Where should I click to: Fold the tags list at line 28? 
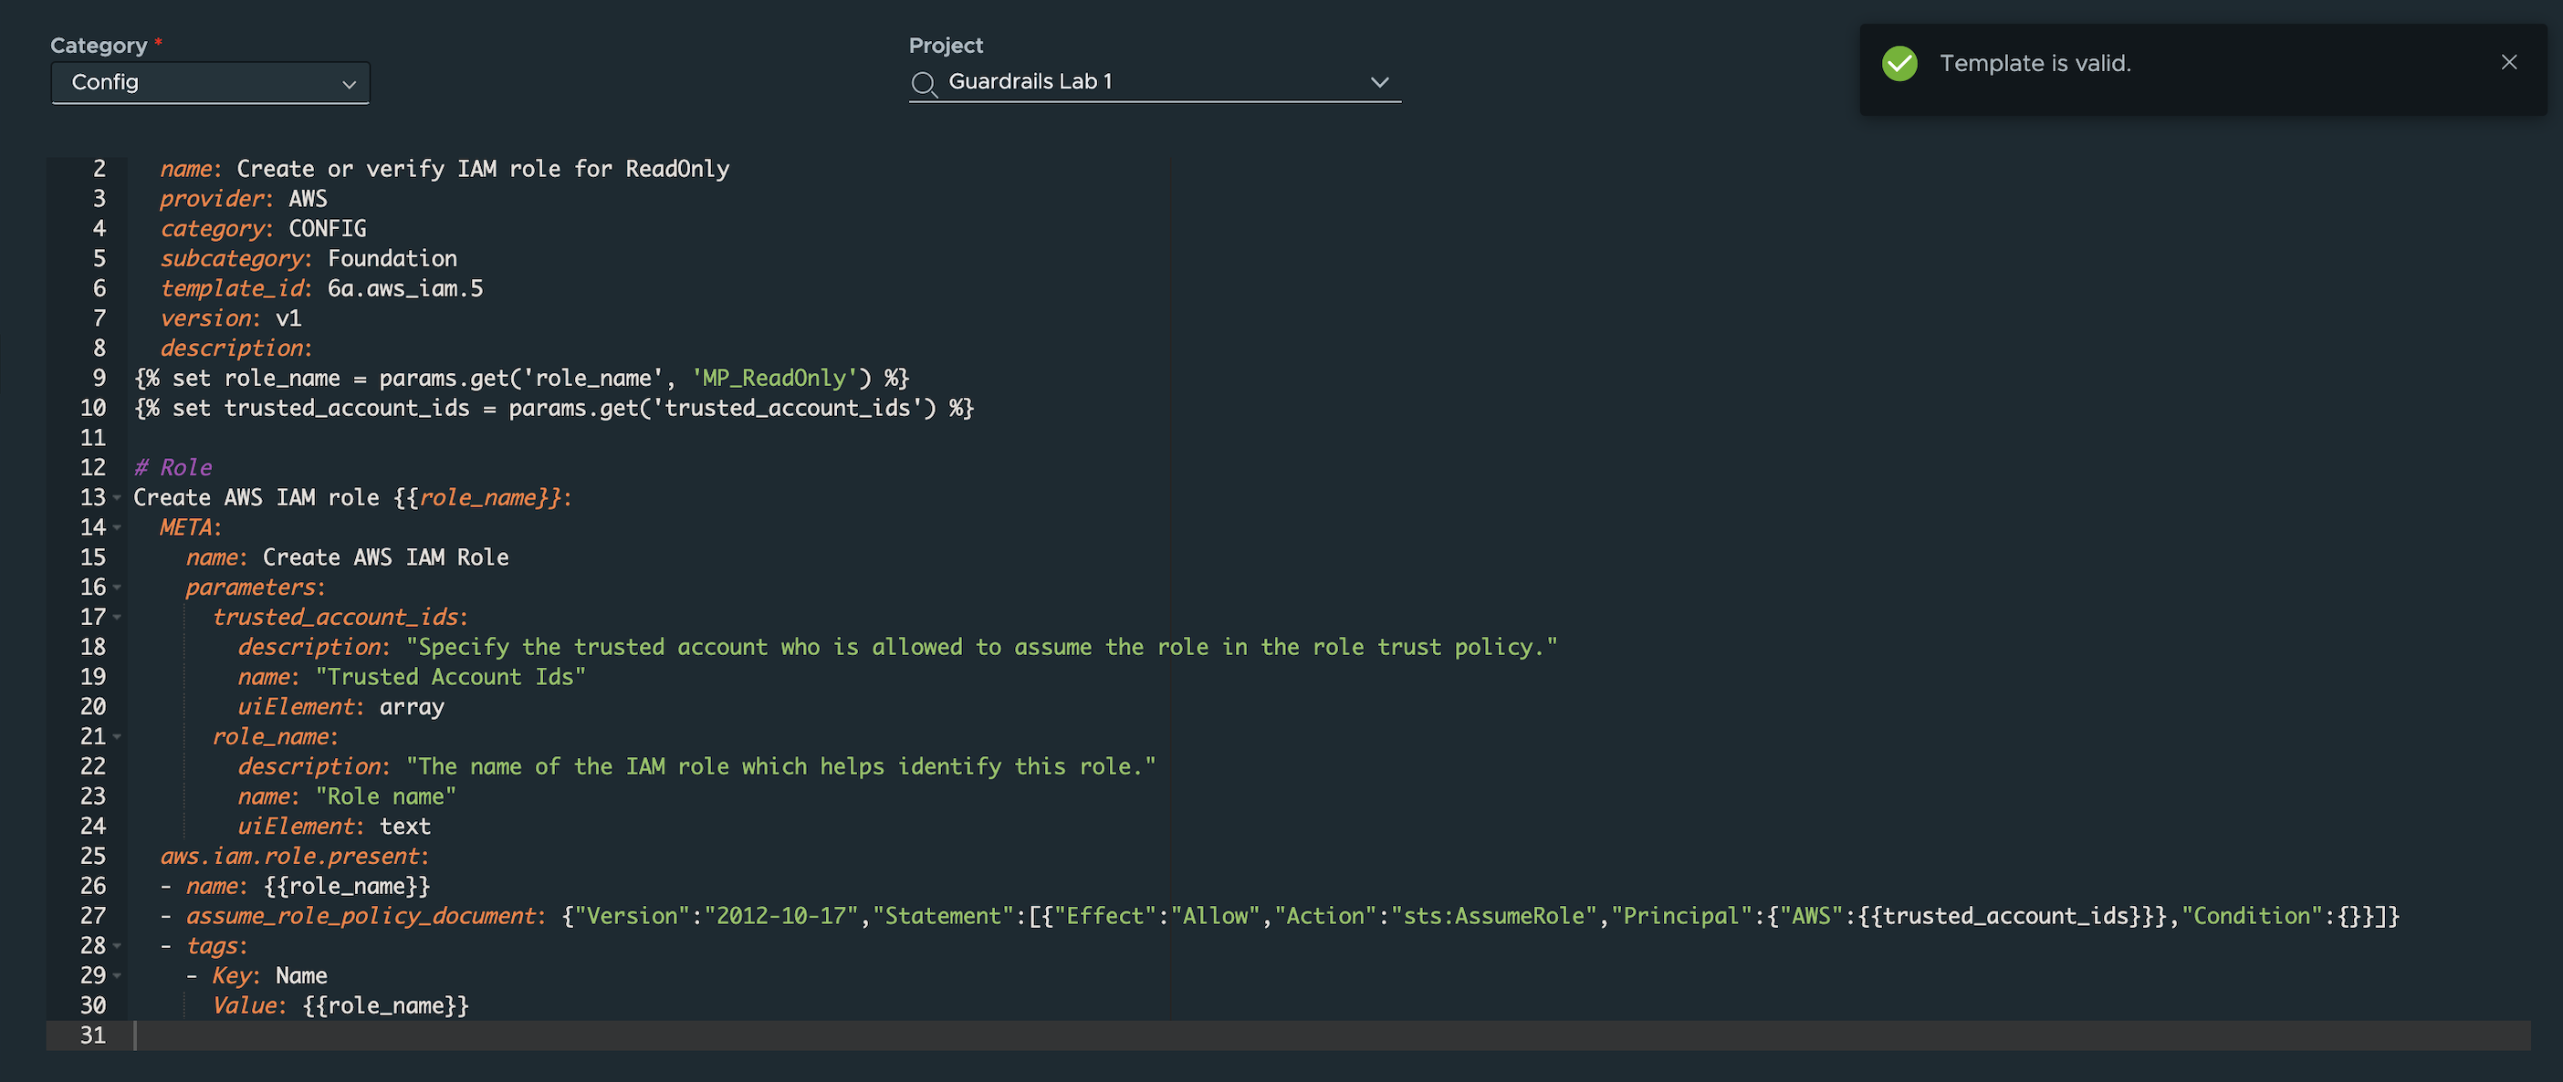tap(118, 946)
